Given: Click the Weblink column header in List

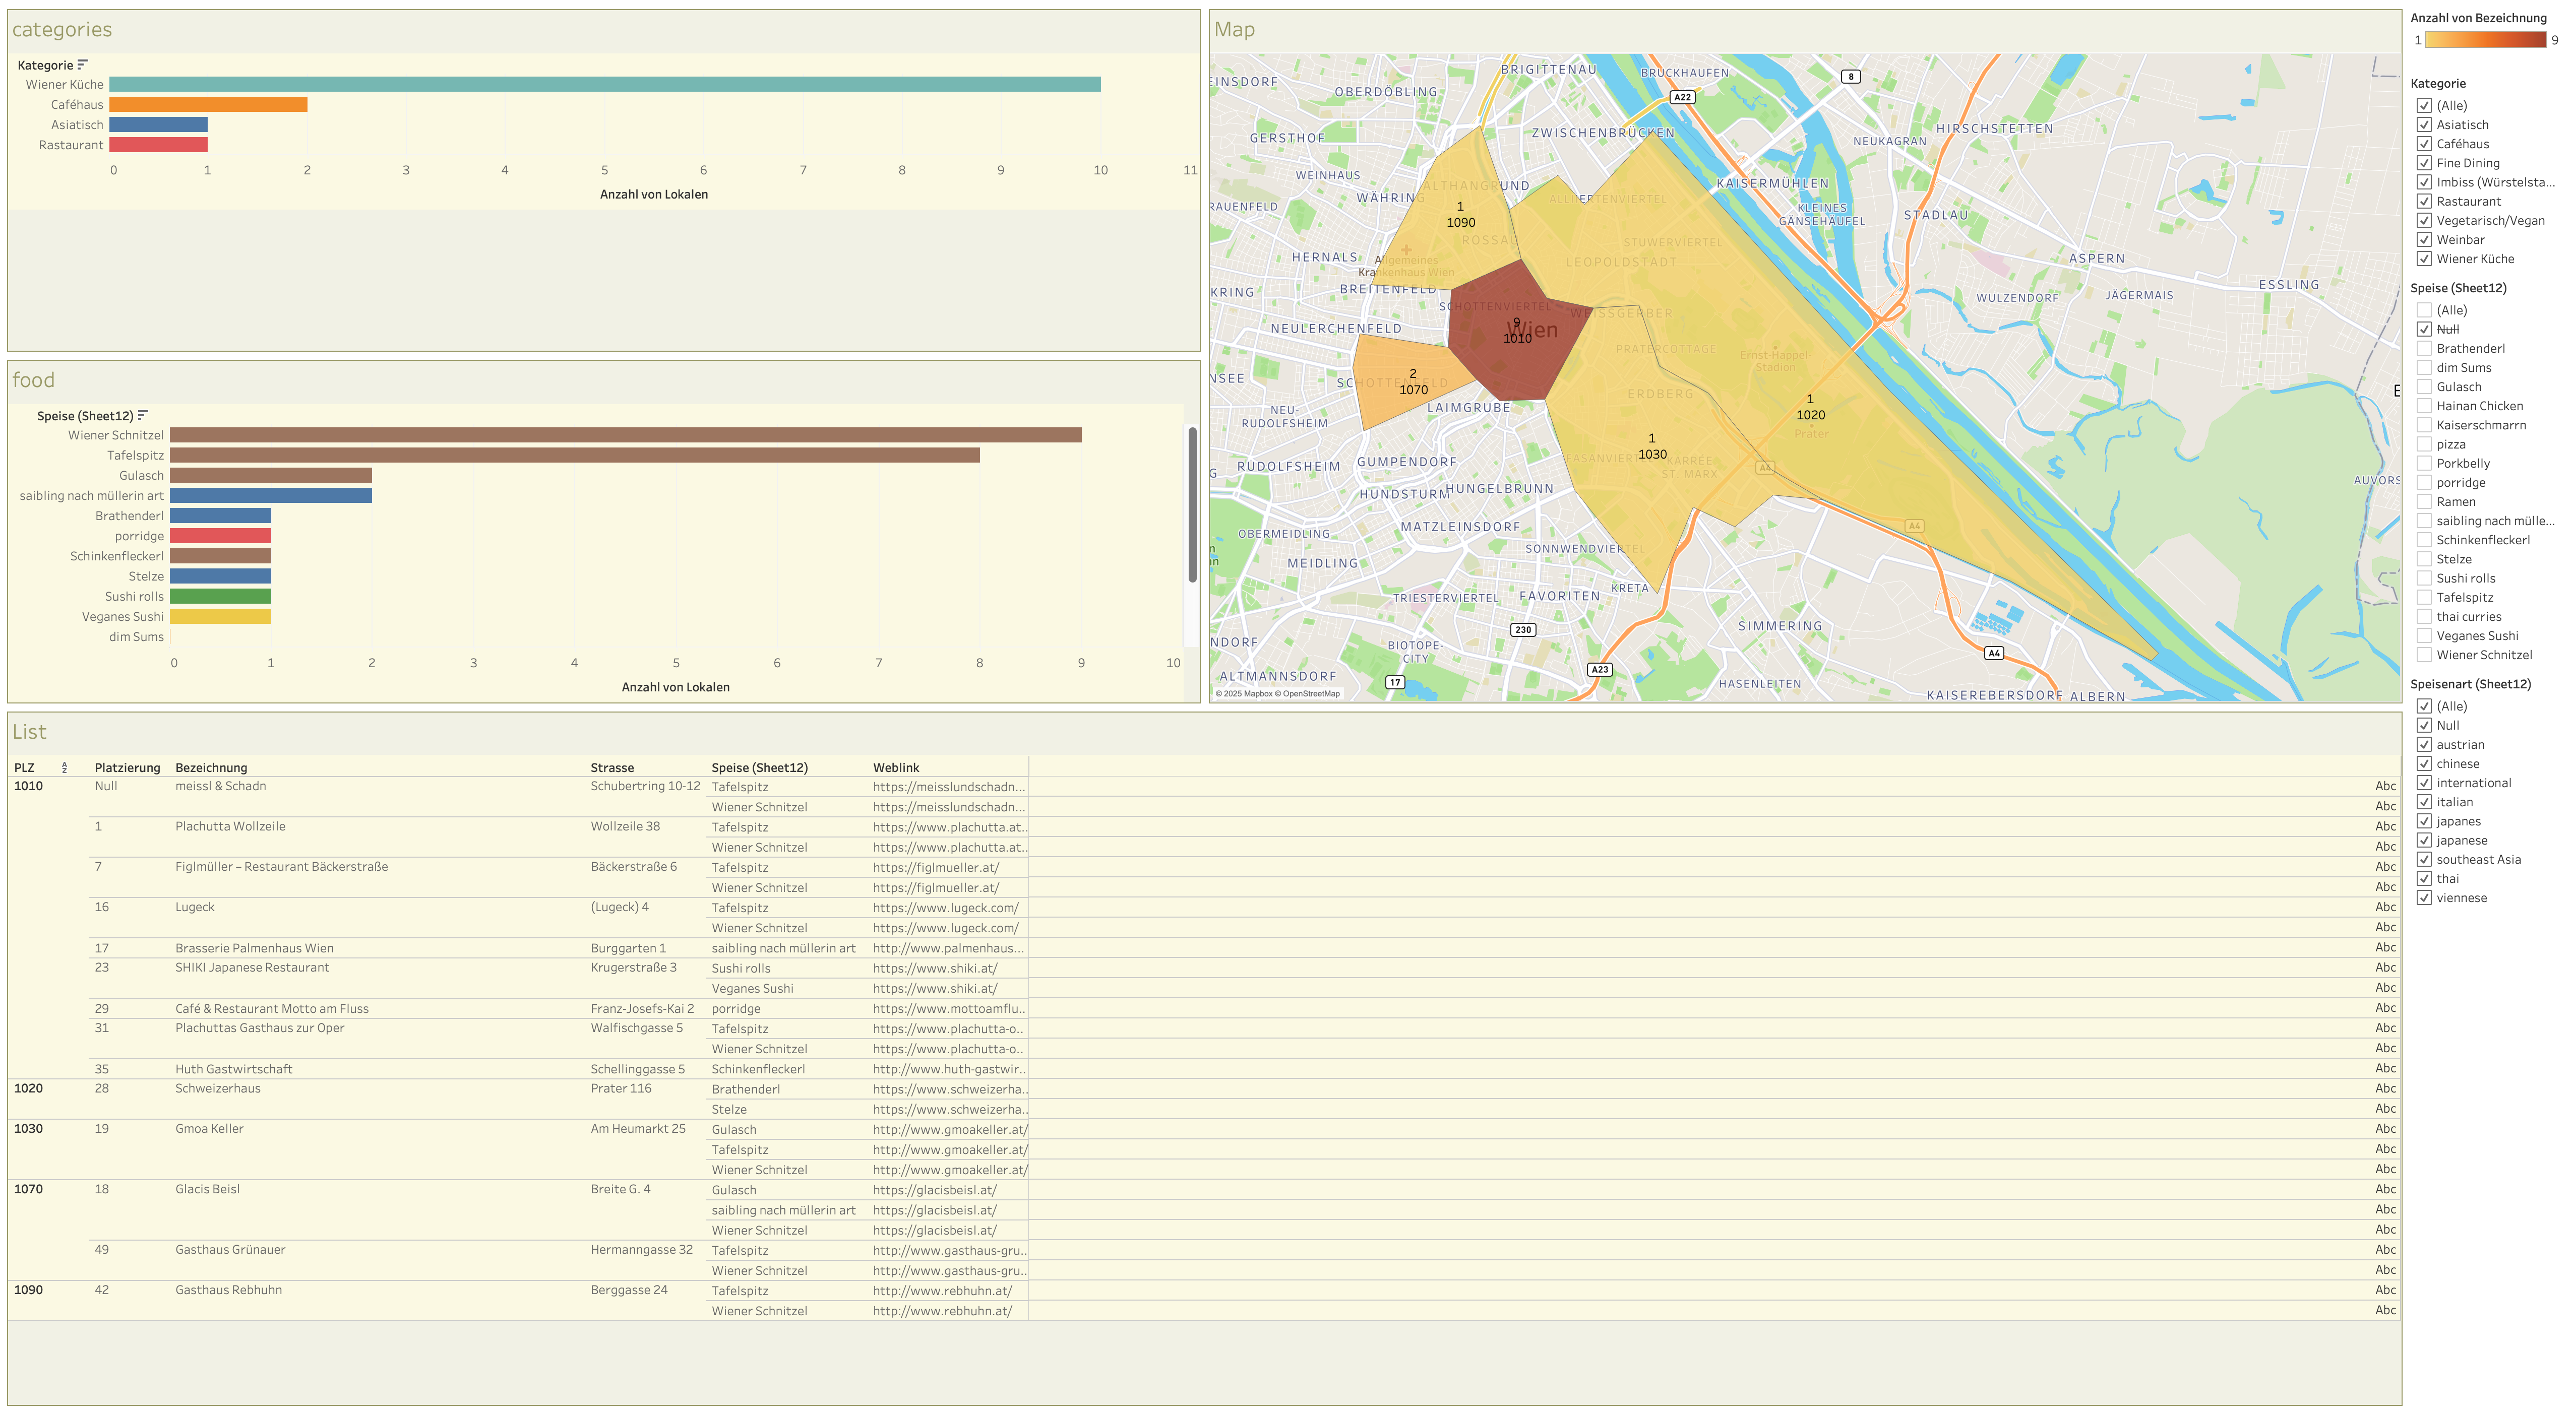Looking at the screenshot, I should click(895, 767).
